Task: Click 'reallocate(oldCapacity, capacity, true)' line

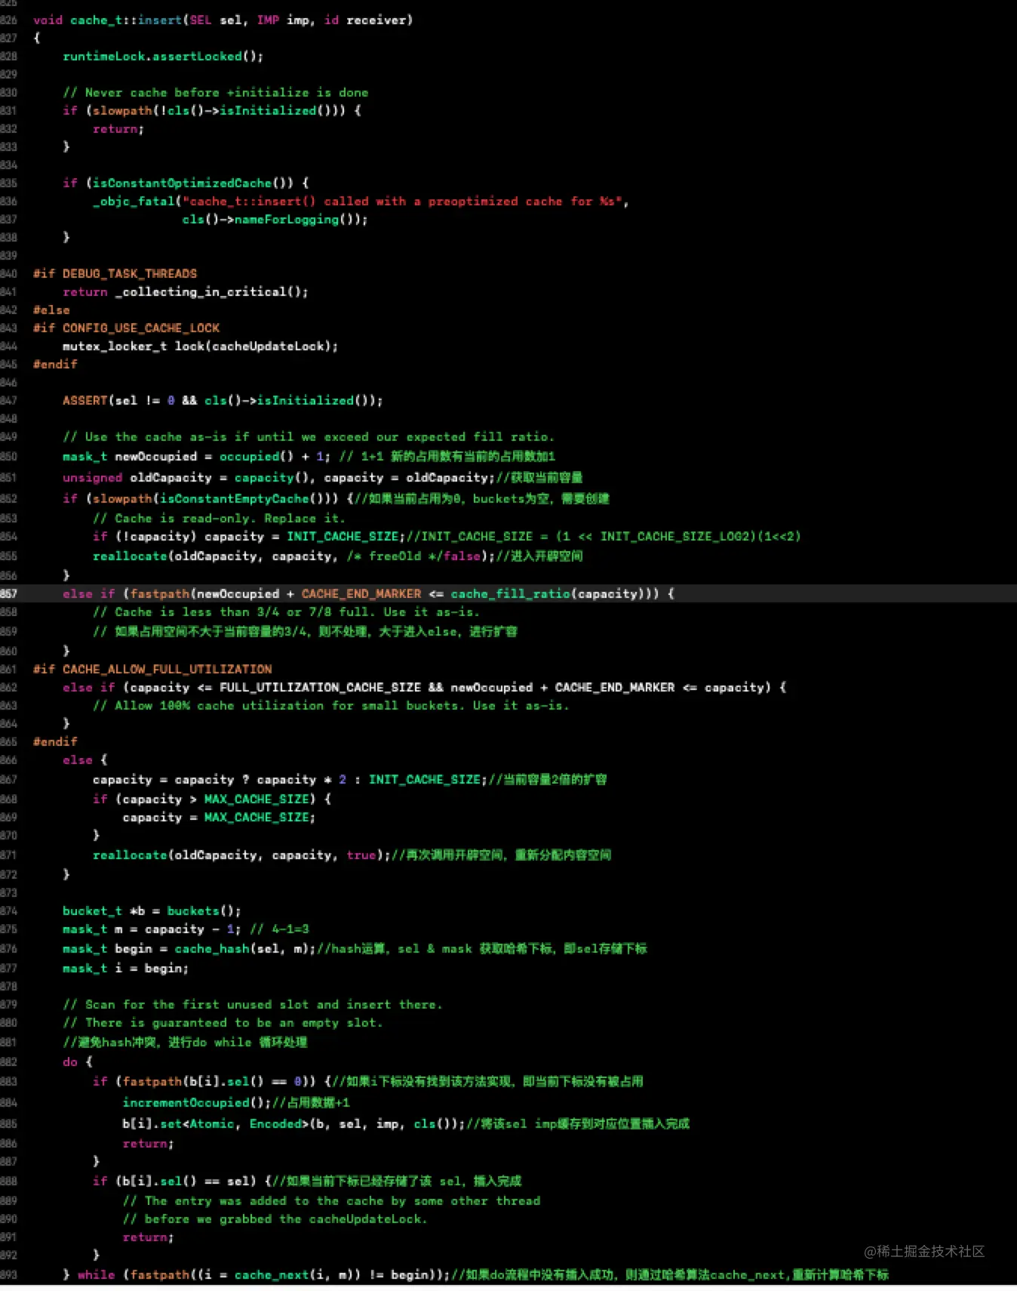Action: click(352, 855)
